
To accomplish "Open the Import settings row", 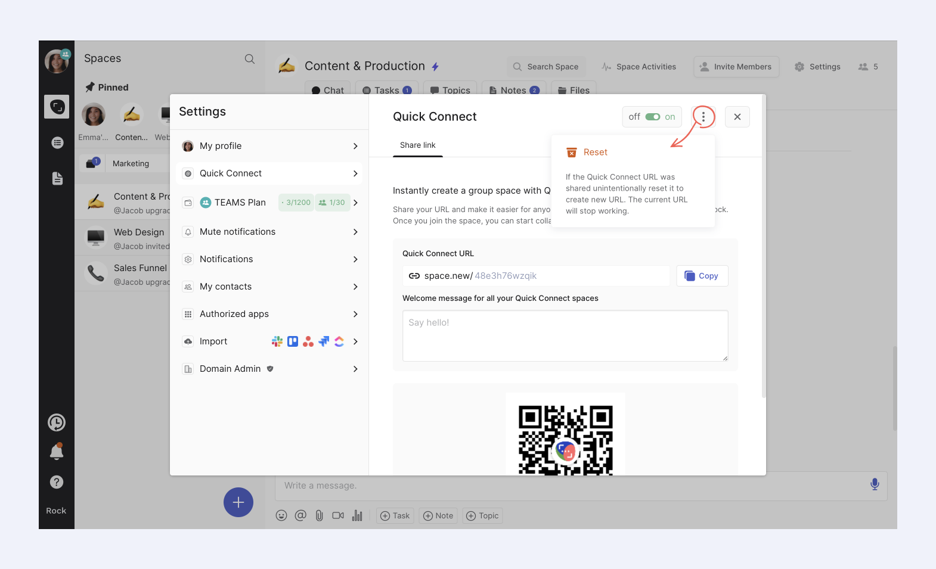I will [269, 341].
